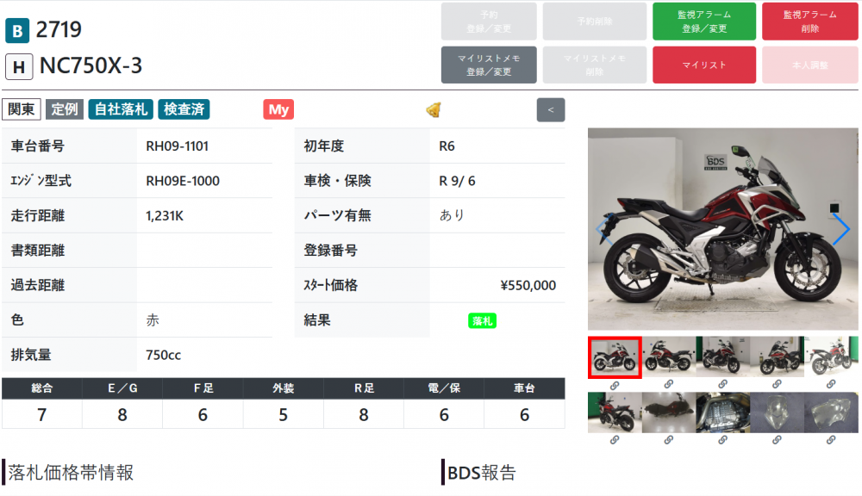The width and height of the screenshot is (862, 496).
Task: Click red 監視アラーム 削除 button
Action: click(x=809, y=22)
